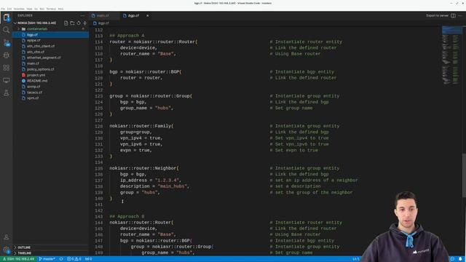This screenshot has height=262, width=466.
Task: Click the New Folder icon in explorer header
Action: [72, 23]
